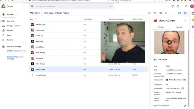Open the Google apps grid
The width and height of the screenshot is (194, 109).
[x=186, y=6]
